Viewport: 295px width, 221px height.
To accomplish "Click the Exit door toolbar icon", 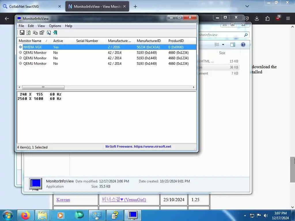I will (55, 33).
